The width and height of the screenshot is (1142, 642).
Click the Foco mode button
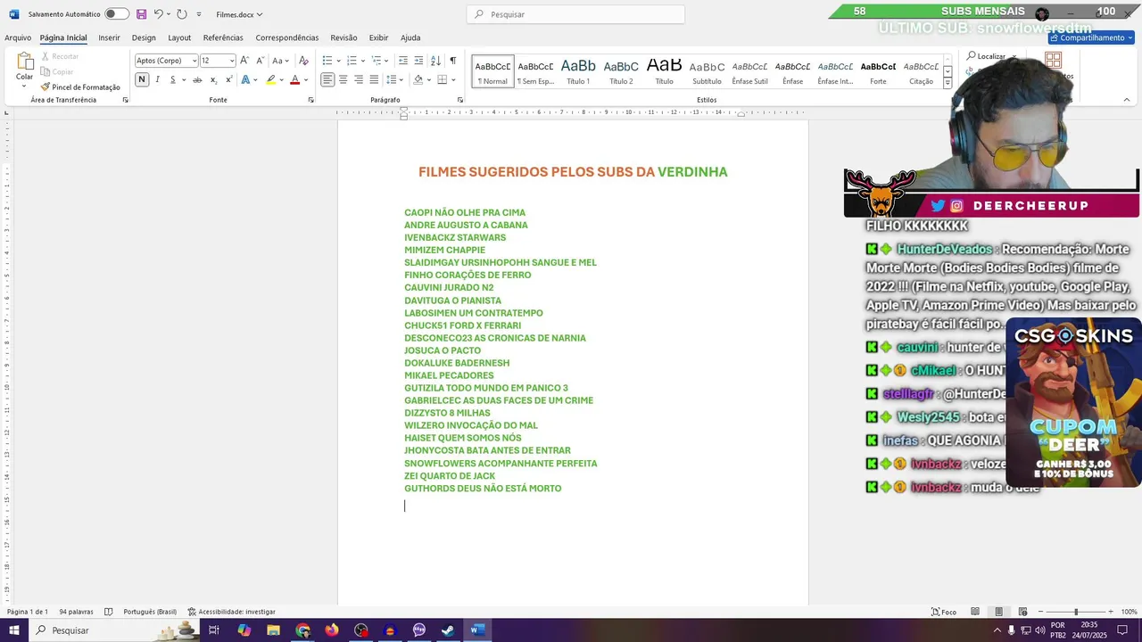click(x=944, y=612)
